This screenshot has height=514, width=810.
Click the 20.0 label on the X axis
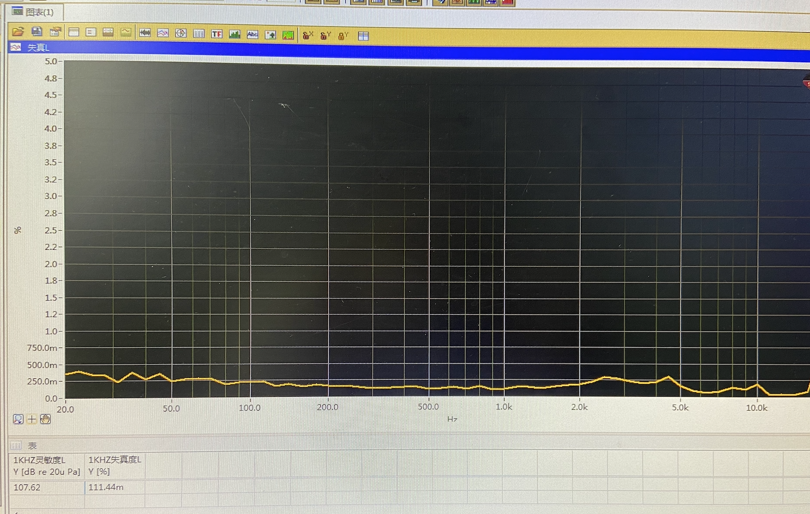click(65, 409)
